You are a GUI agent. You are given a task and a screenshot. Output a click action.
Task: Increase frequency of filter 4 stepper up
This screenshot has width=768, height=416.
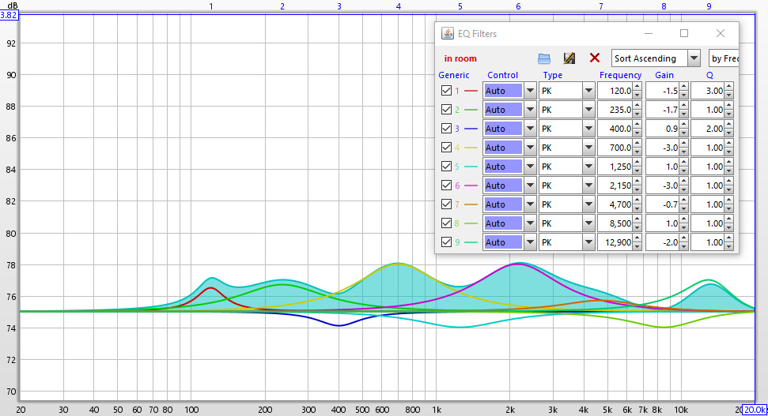coord(637,144)
